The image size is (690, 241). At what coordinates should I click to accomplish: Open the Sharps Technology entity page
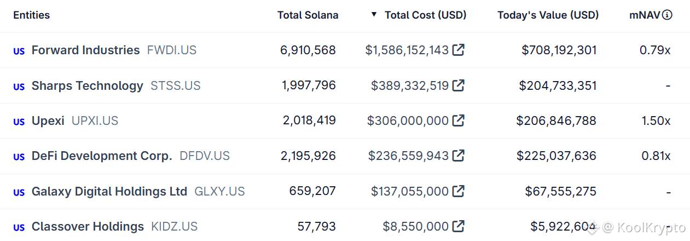click(x=87, y=85)
